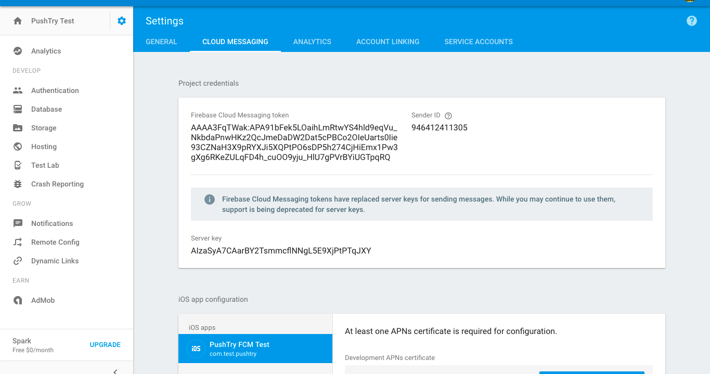The height and width of the screenshot is (374, 710).
Task: Open the help question mark icon in the header
Action: [691, 21]
